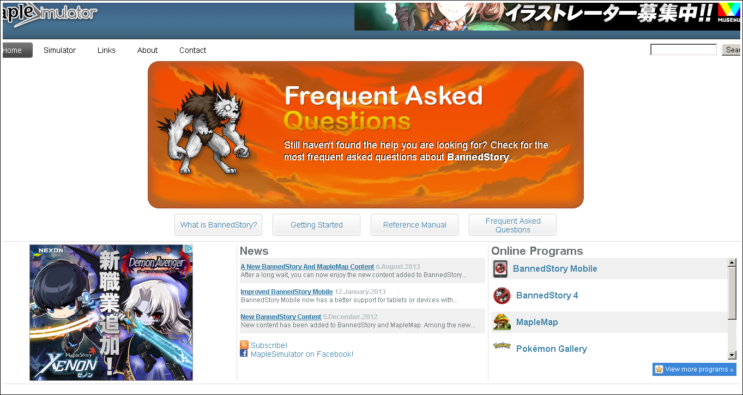Open the Getting Started guide

tap(316, 225)
